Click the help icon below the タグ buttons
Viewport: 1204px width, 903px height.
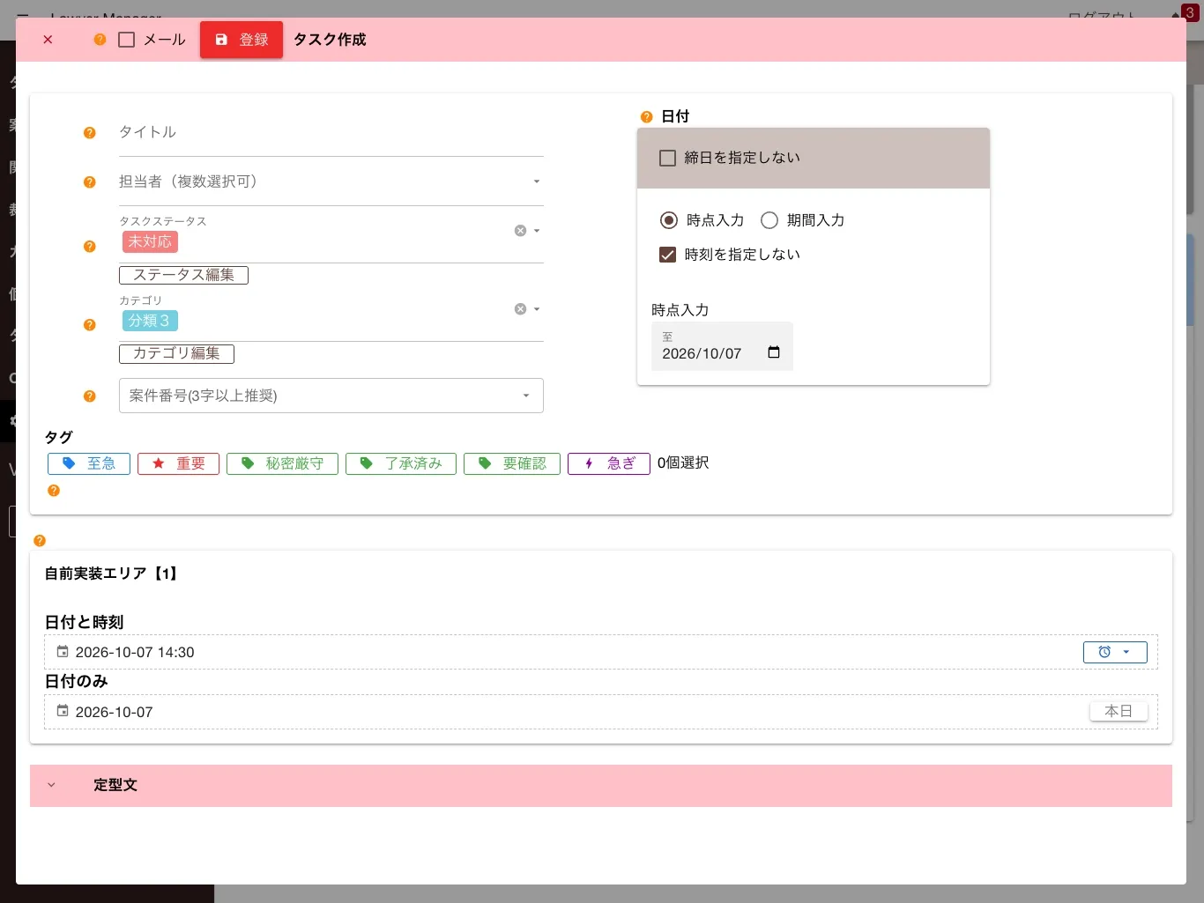coord(54,491)
